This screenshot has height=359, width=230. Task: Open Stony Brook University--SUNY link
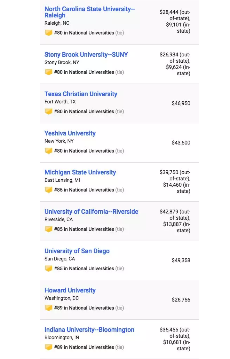point(86,55)
